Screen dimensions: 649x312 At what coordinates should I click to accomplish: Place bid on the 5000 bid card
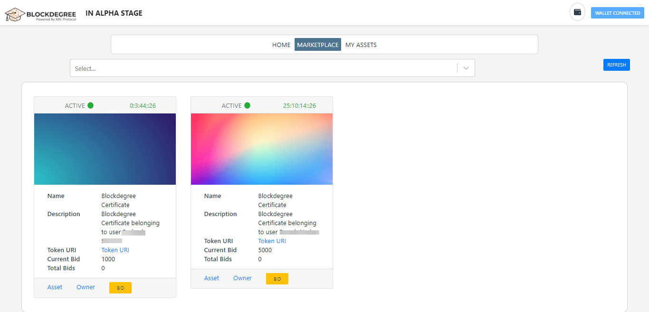tap(277, 279)
